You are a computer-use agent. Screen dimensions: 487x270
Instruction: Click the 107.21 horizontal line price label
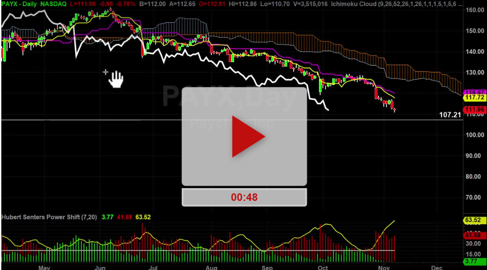(x=450, y=115)
